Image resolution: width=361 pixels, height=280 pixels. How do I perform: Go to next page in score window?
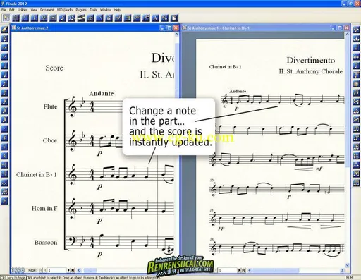point(68,270)
